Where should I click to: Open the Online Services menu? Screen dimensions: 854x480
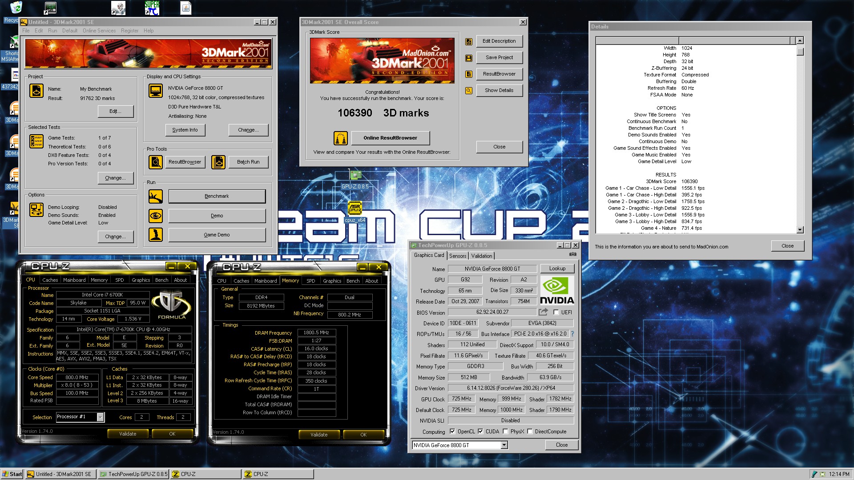99,31
